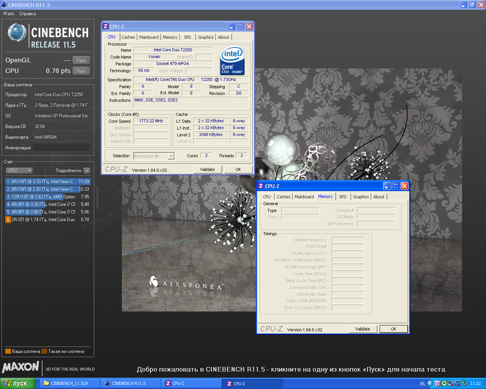Click the Подробности arrow button
The height and width of the screenshot is (389, 486).
[87, 171]
